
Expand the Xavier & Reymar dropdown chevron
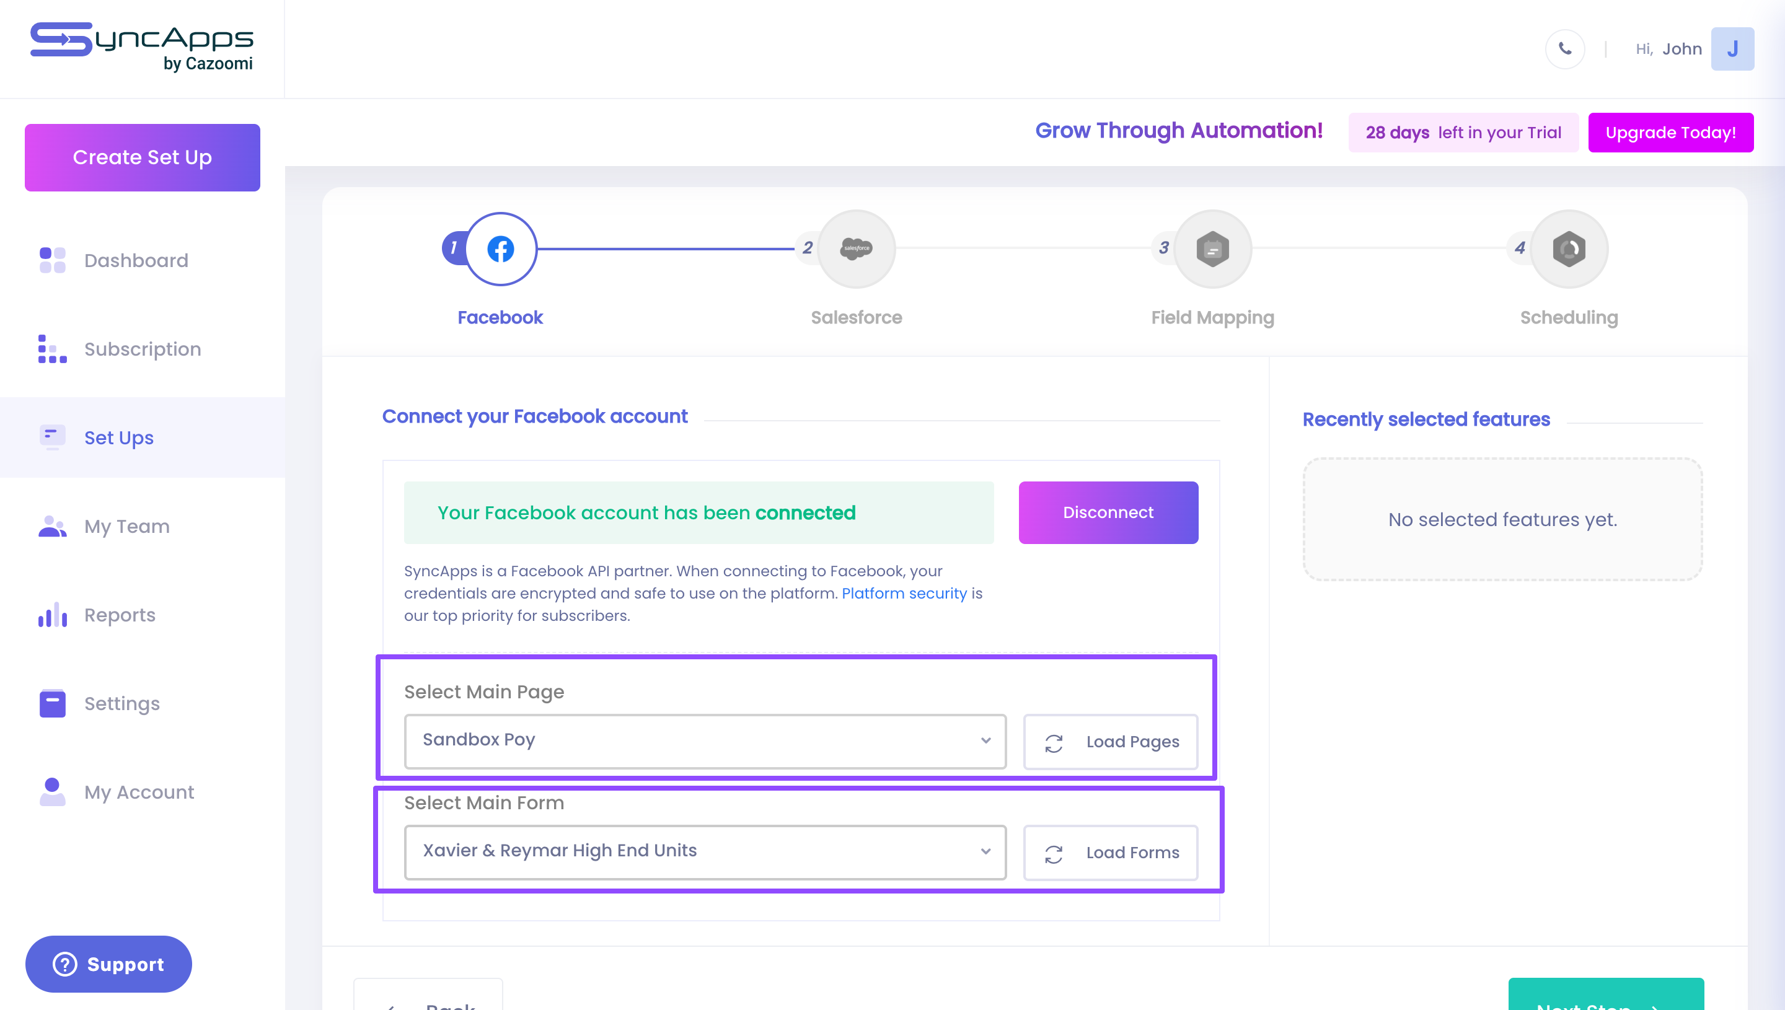click(985, 852)
